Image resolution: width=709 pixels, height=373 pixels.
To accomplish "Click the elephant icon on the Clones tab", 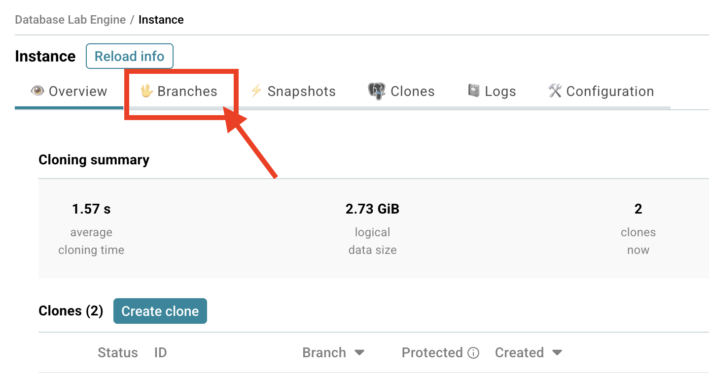I will click(377, 92).
